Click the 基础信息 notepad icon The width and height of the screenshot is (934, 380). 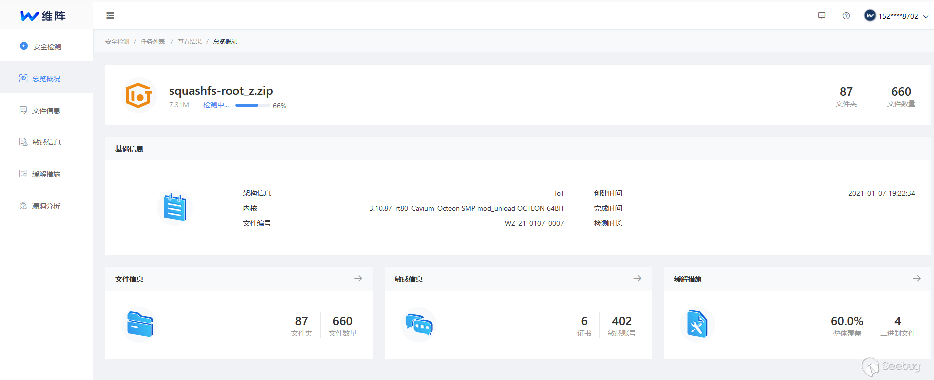[x=175, y=208]
